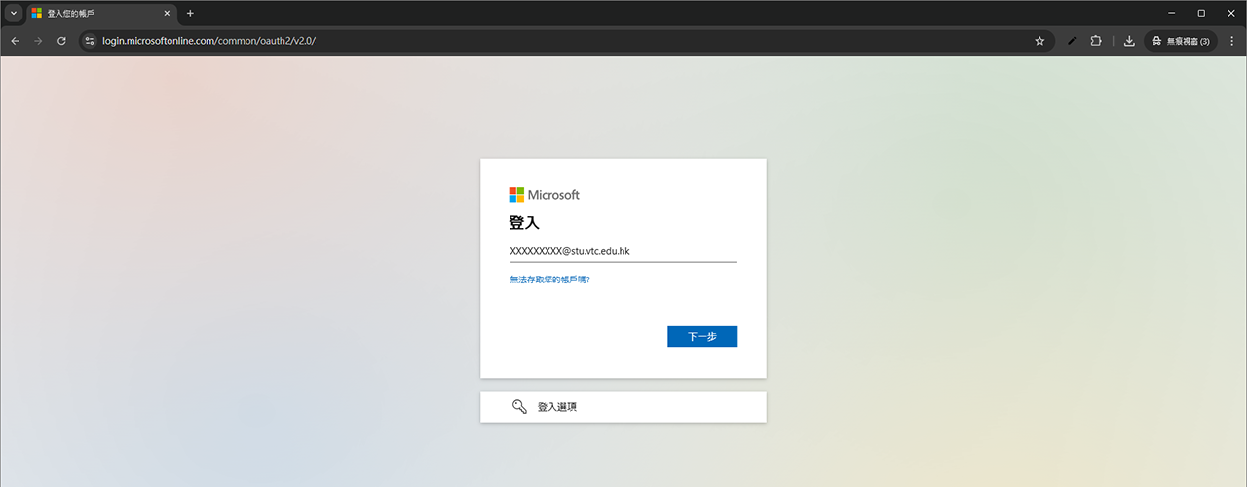Open the downloads icon
Image resolution: width=1247 pixels, height=487 pixels.
[x=1129, y=41]
